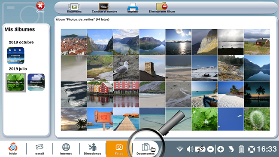The image size is (279, 157).
Task: Delete album via Eliminar este álbum
Action: [x=162, y=8]
